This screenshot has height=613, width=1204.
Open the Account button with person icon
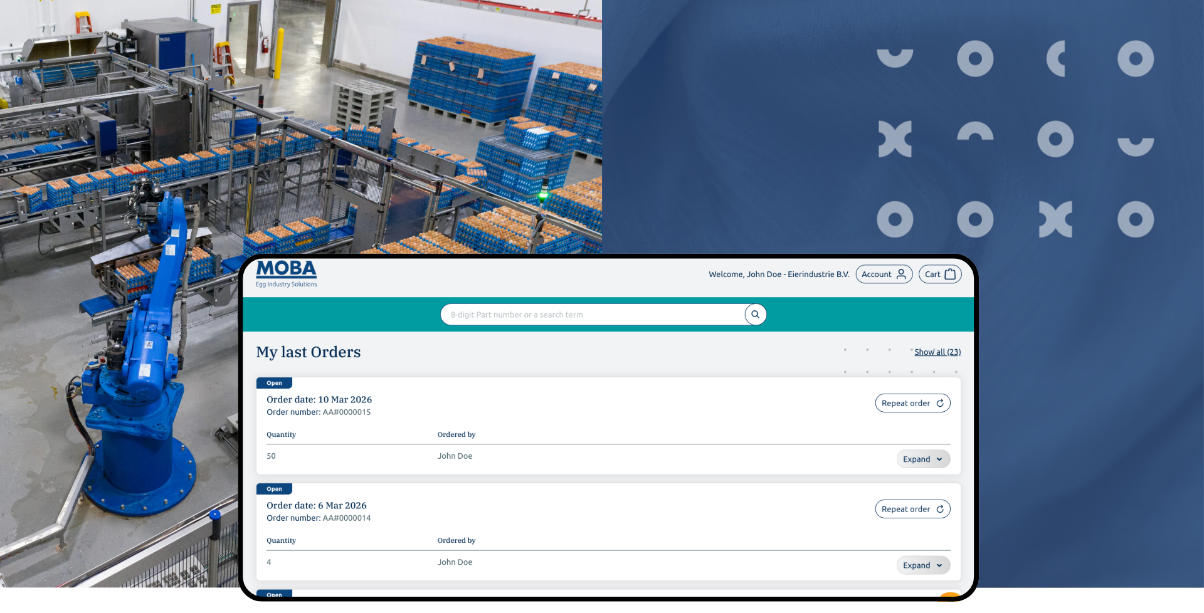(x=884, y=275)
